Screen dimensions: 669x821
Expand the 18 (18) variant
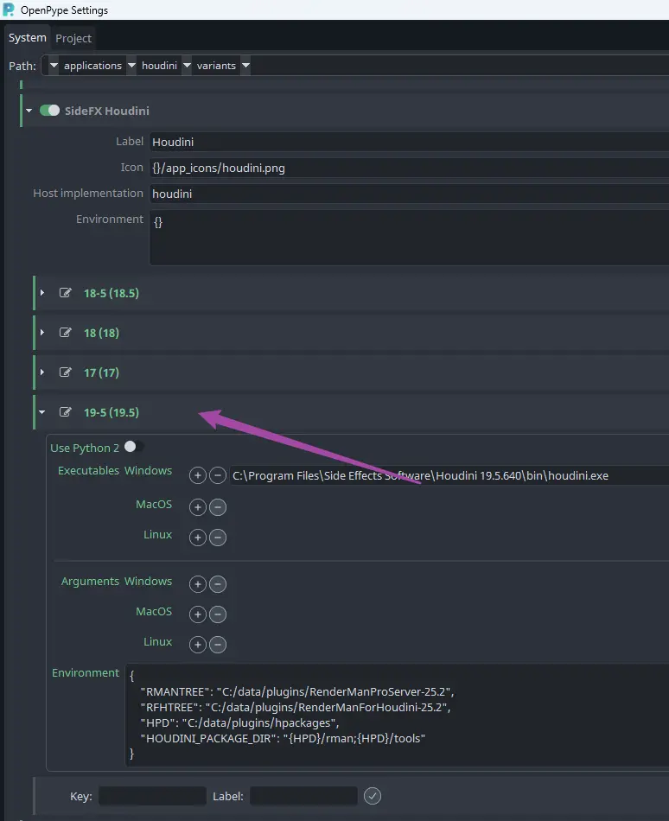click(x=42, y=333)
